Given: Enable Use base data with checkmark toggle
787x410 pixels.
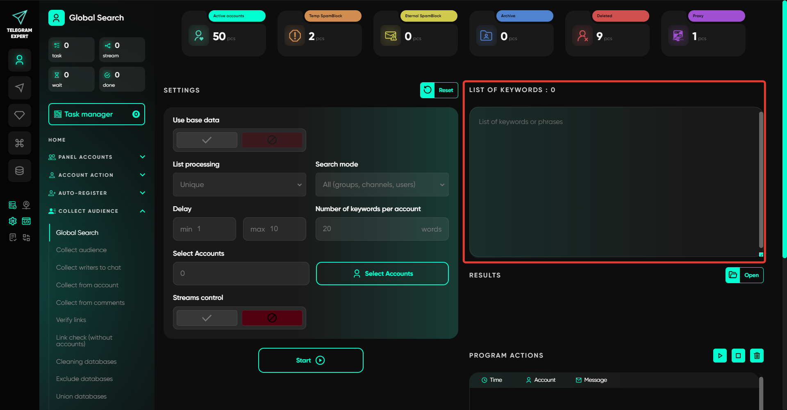Looking at the screenshot, I should (x=207, y=140).
